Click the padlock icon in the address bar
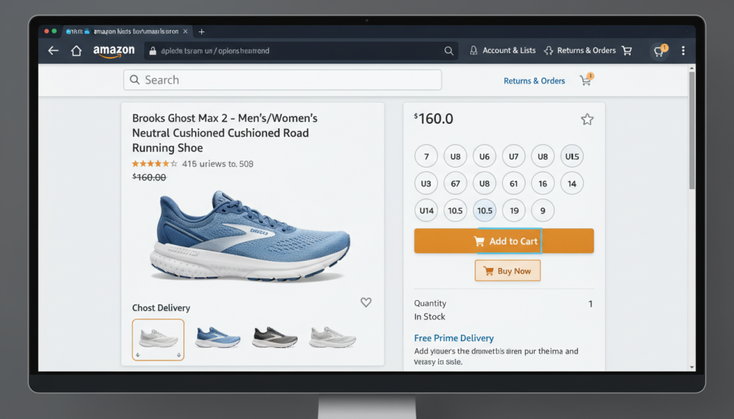Screen dimensions: 734x419 [x=153, y=51]
